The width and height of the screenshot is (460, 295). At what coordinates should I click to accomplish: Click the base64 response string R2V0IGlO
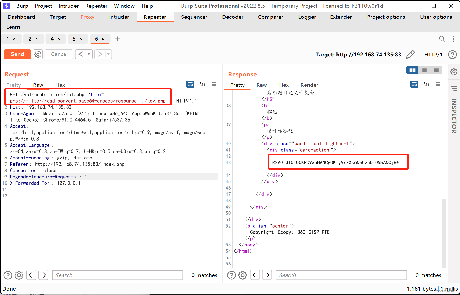(x=335, y=162)
